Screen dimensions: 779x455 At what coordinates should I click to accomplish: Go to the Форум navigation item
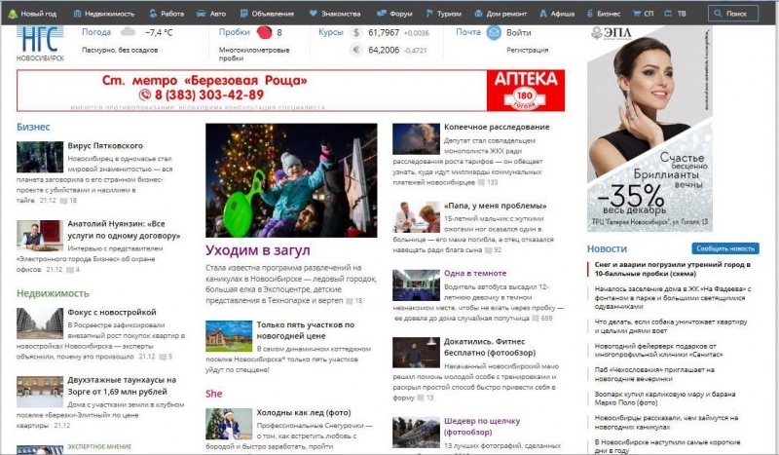(394, 15)
